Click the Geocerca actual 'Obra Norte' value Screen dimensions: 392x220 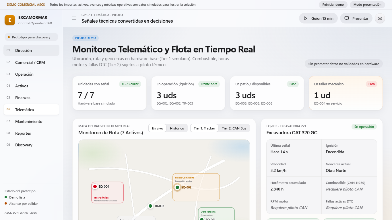(x=336, y=170)
